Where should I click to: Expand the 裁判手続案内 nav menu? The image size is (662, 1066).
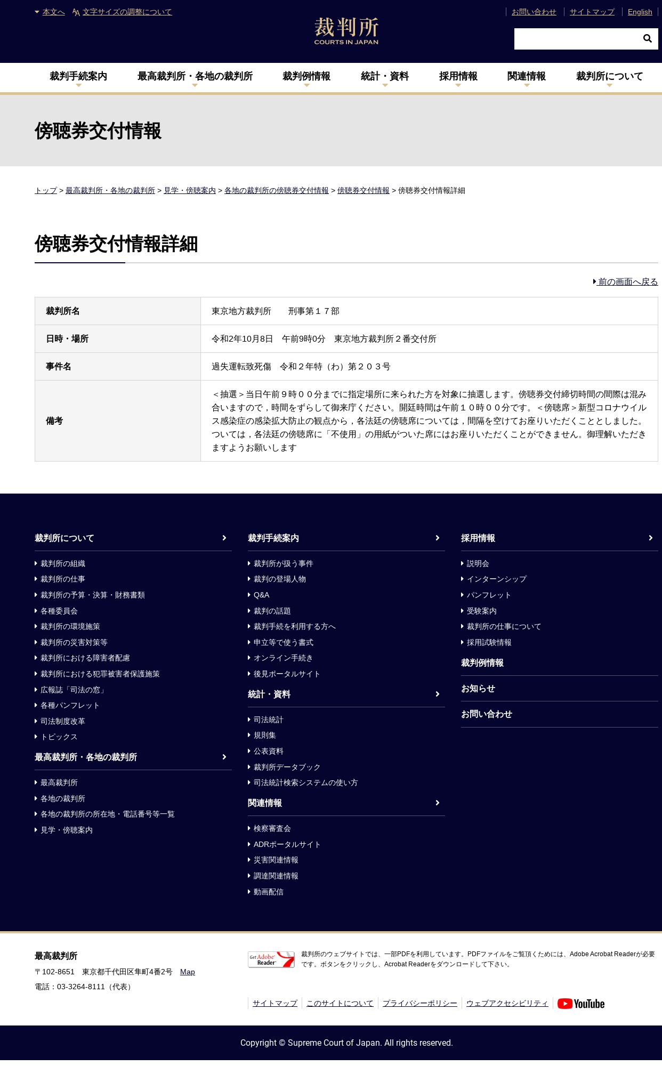pos(78,77)
